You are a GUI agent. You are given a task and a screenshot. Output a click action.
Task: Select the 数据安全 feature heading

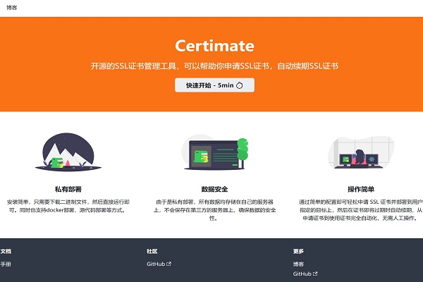coord(214,190)
